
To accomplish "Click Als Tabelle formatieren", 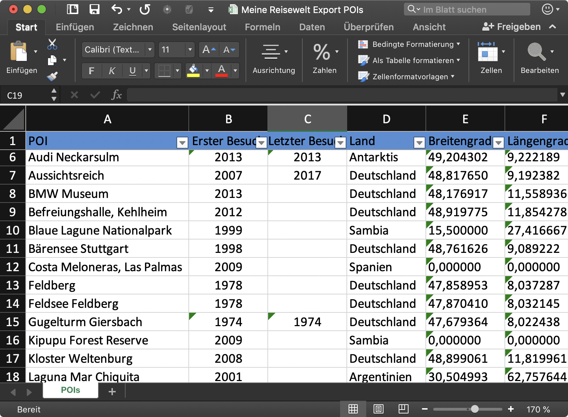I will point(409,61).
